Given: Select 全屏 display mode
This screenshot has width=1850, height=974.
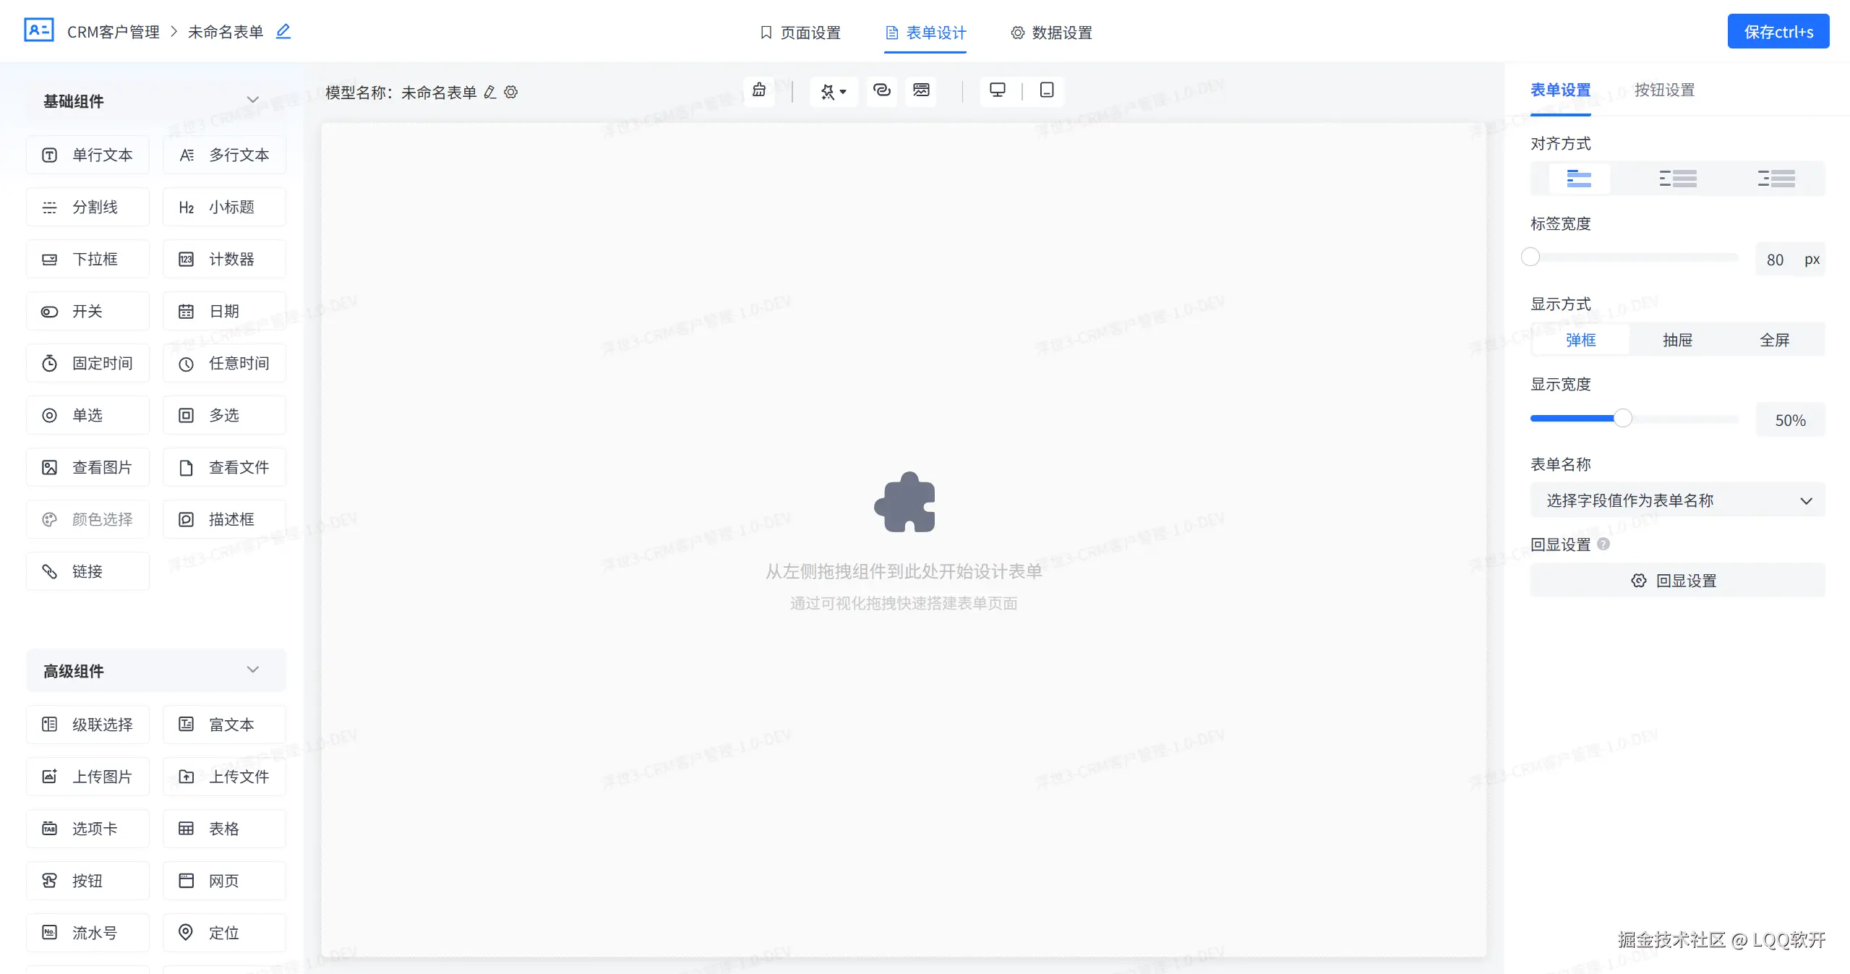Looking at the screenshot, I should pyautogui.click(x=1774, y=340).
